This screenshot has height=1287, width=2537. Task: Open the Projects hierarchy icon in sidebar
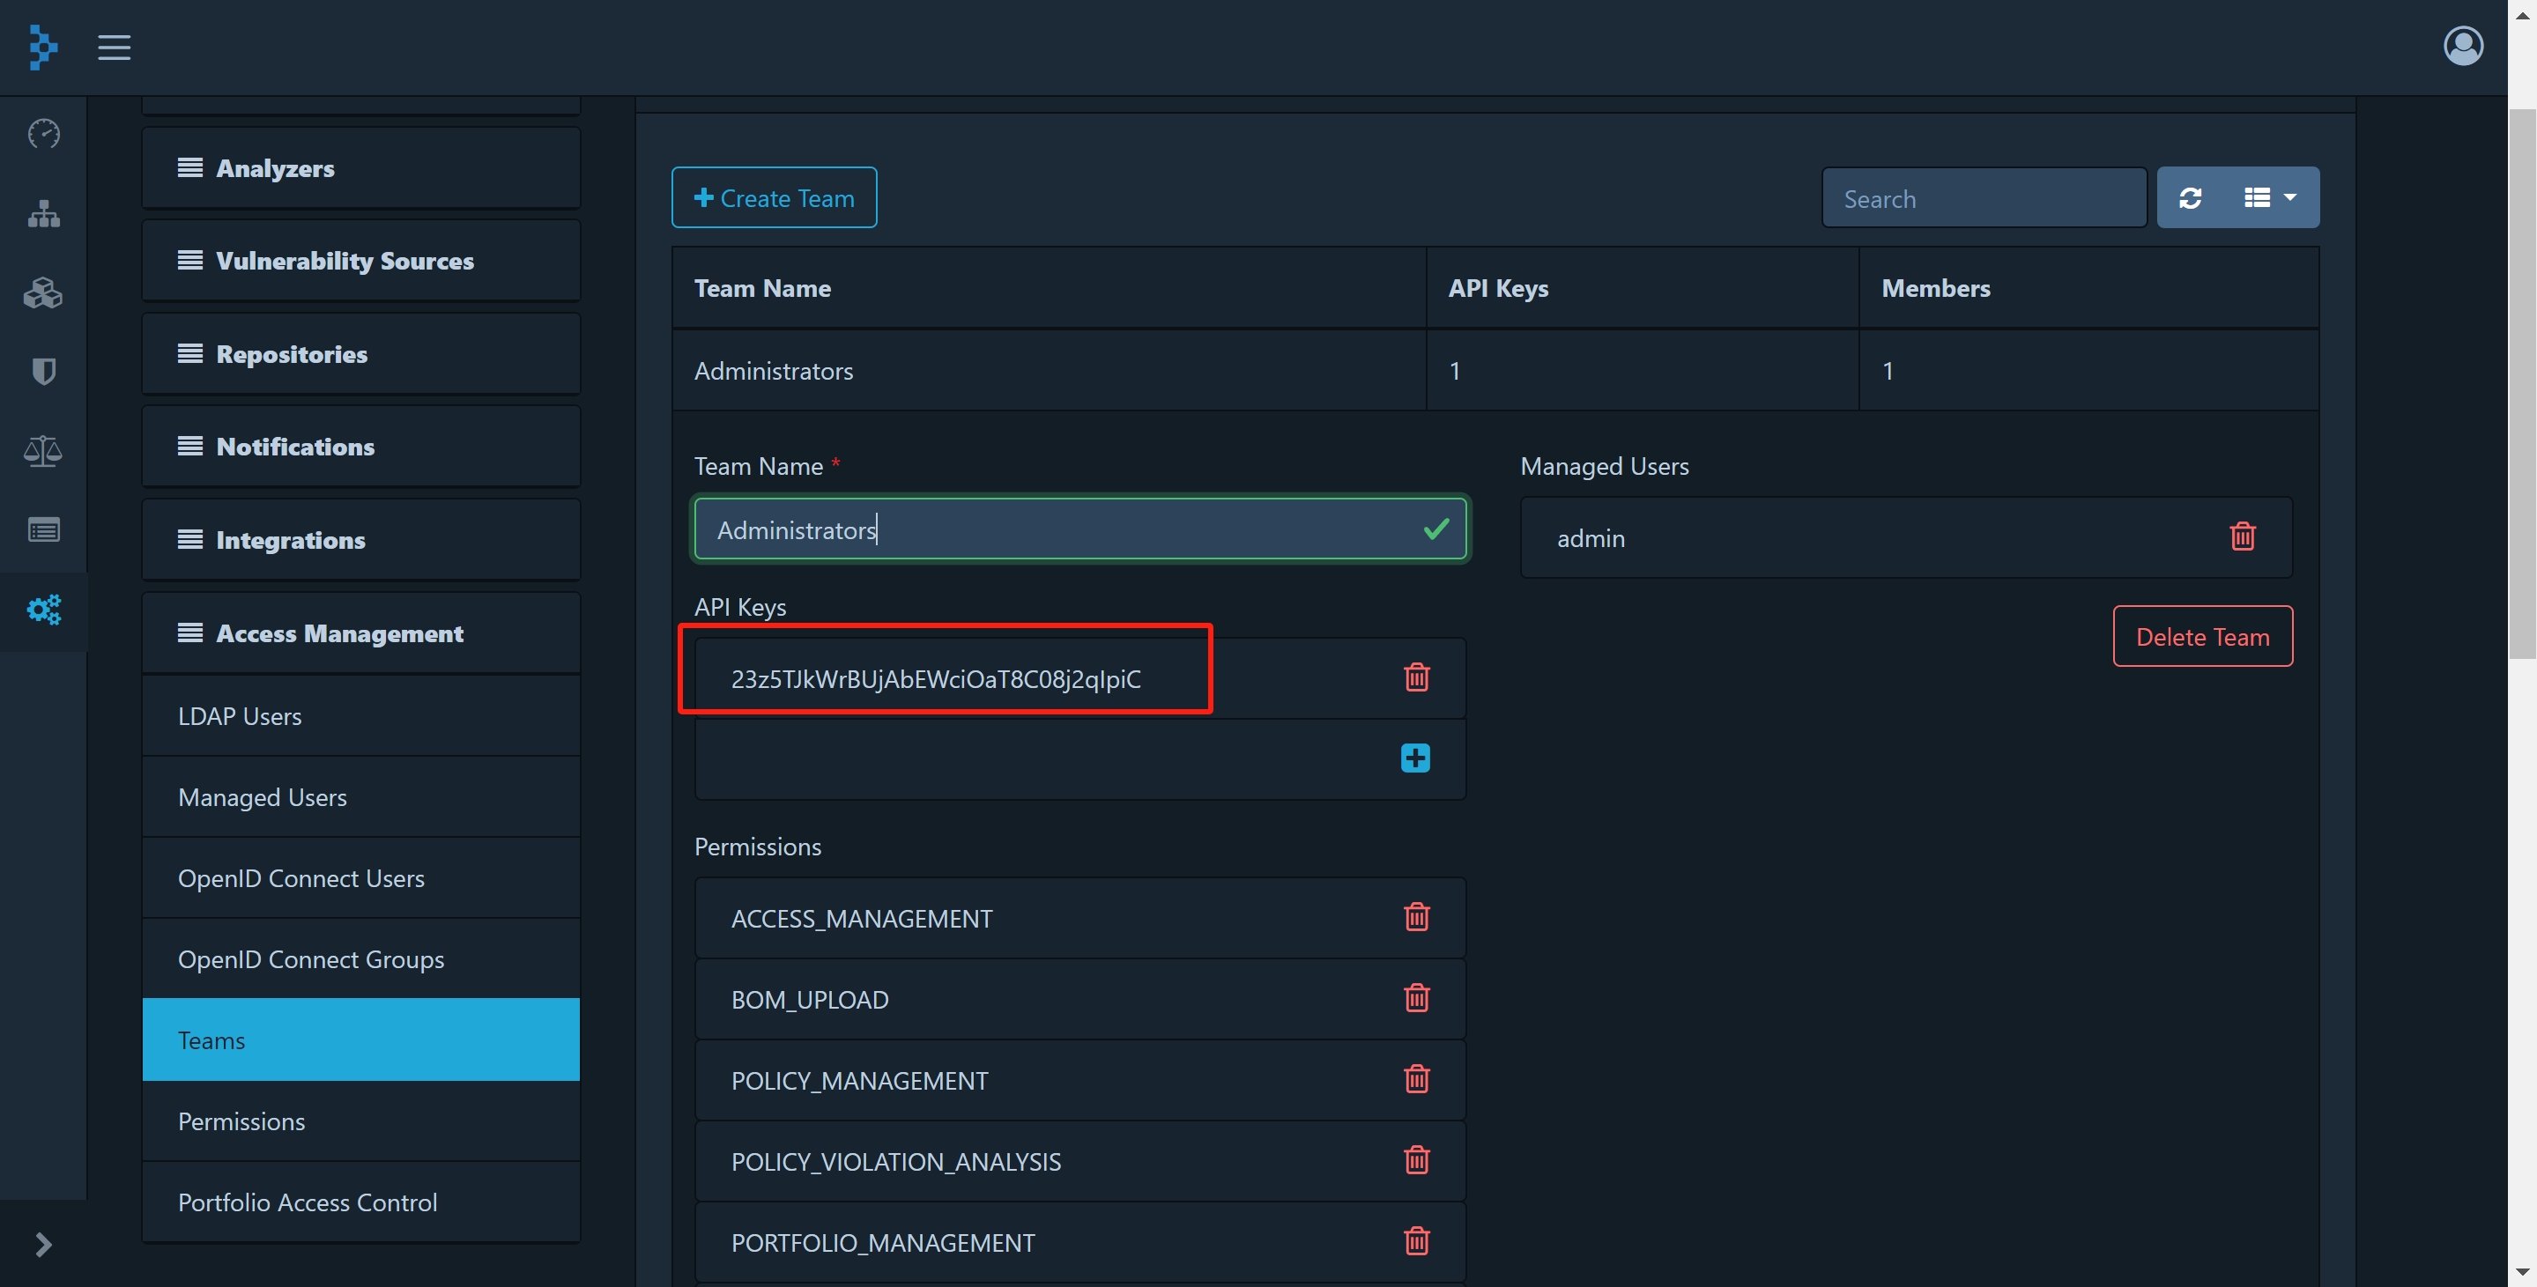click(x=43, y=214)
